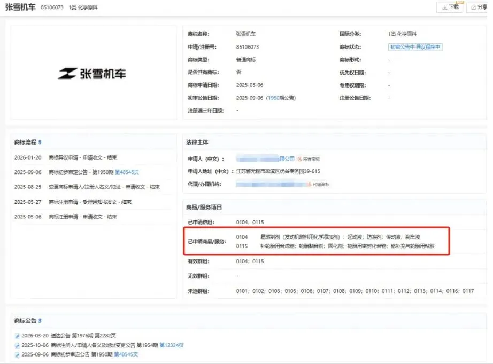The height and width of the screenshot is (364, 493).
Task: Click the 商标流程 5 section heading
Action: tap(28, 142)
